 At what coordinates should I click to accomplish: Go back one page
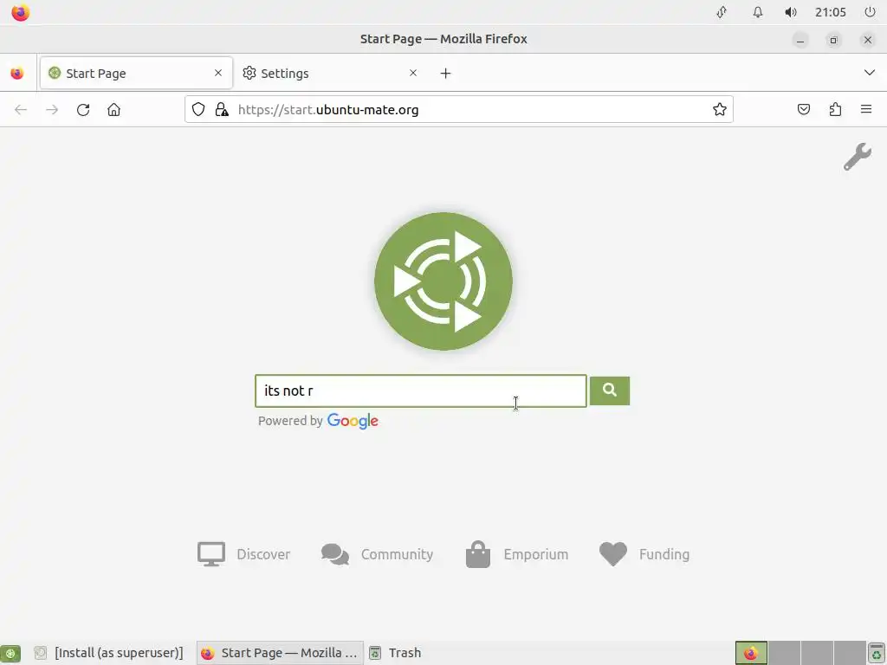pyautogui.click(x=21, y=110)
